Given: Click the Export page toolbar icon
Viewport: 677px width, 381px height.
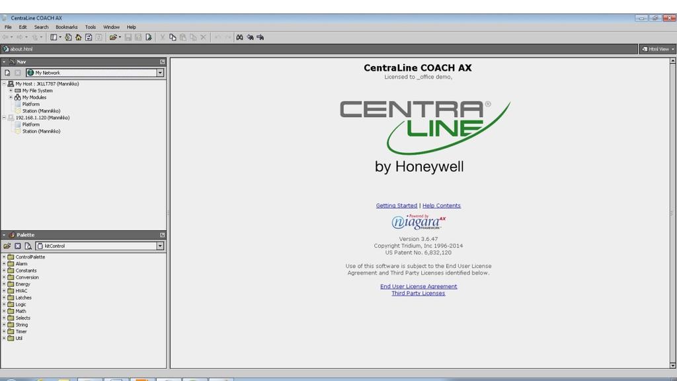Looking at the screenshot, I should coord(149,38).
